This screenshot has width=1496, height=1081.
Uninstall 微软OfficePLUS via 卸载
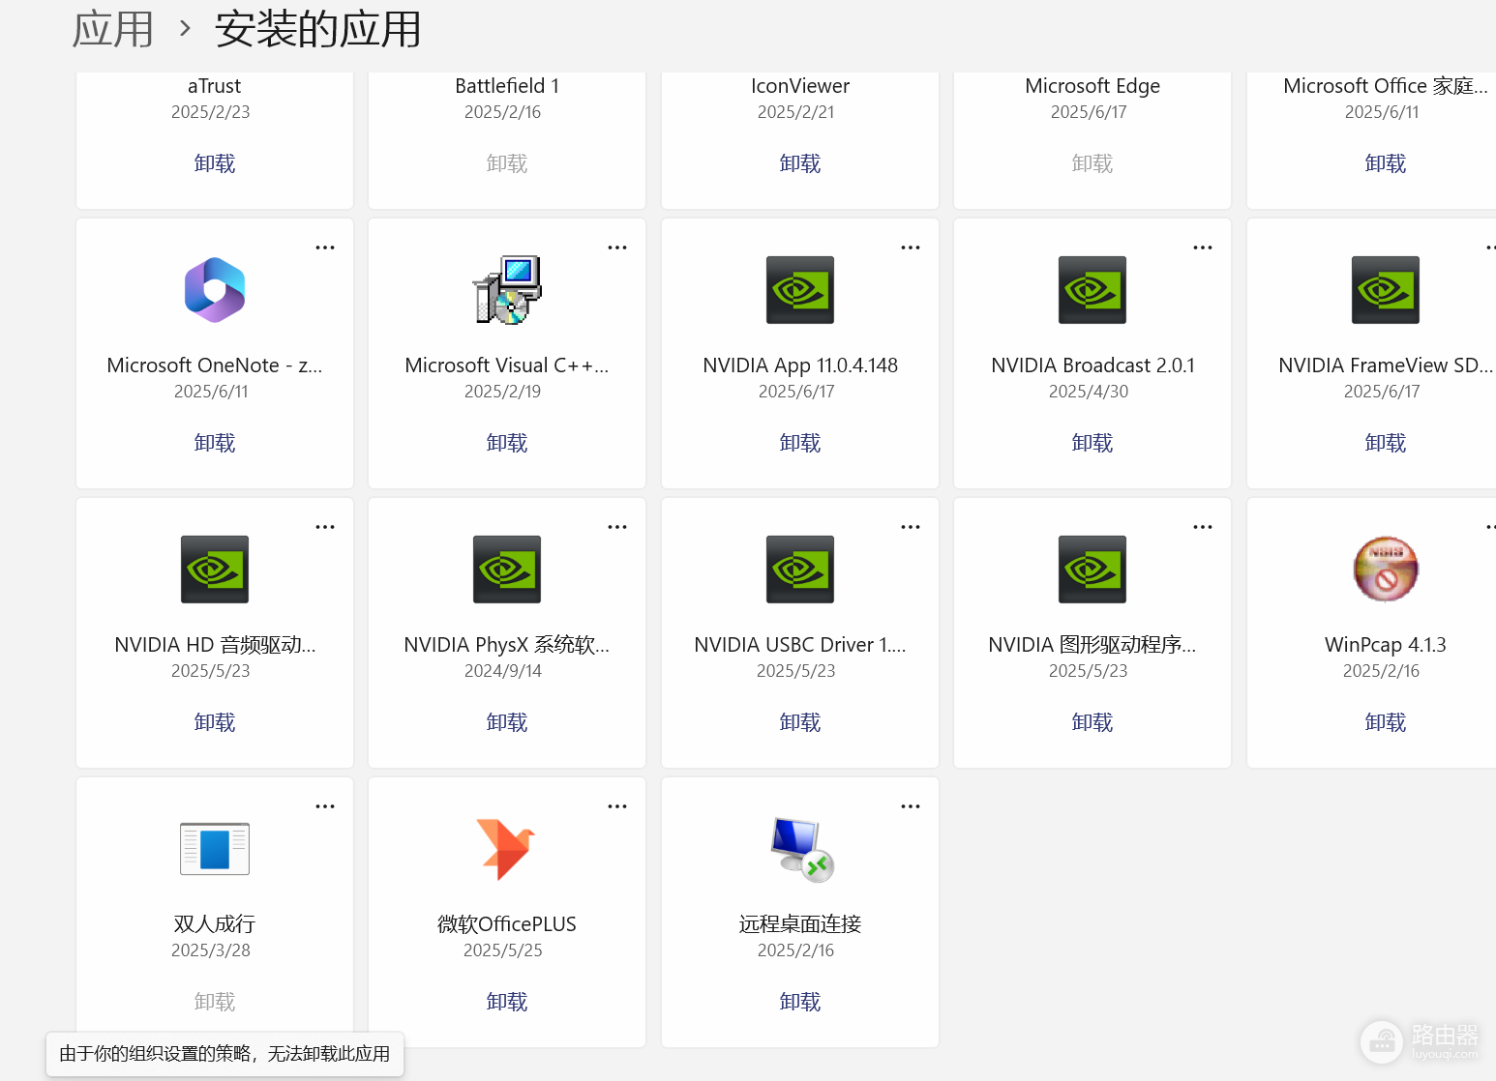pyautogui.click(x=507, y=1002)
